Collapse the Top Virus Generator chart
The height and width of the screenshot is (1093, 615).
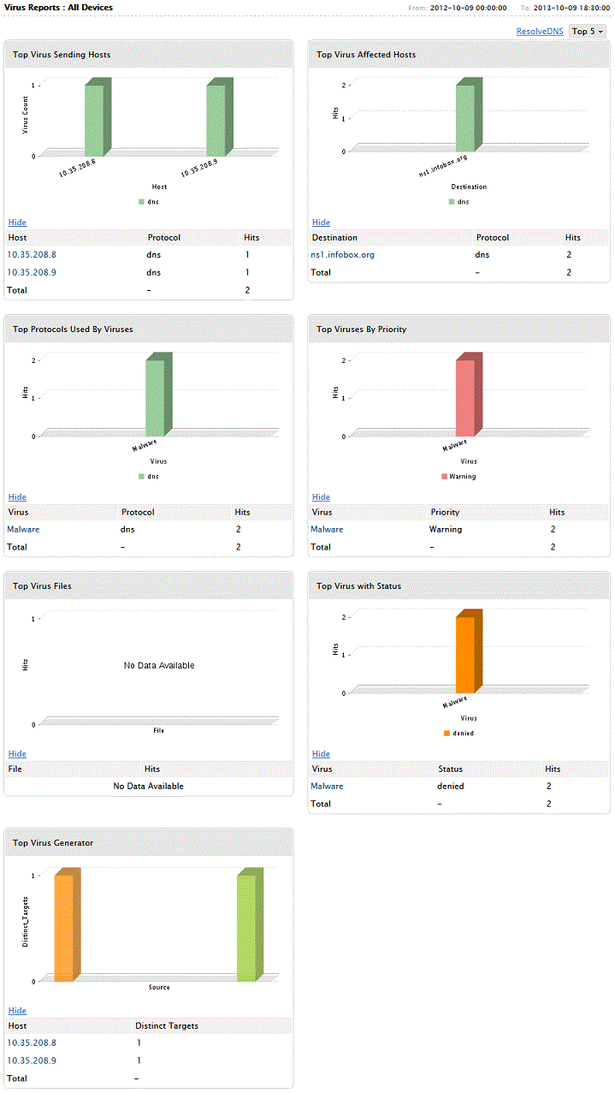pyautogui.click(x=17, y=1011)
